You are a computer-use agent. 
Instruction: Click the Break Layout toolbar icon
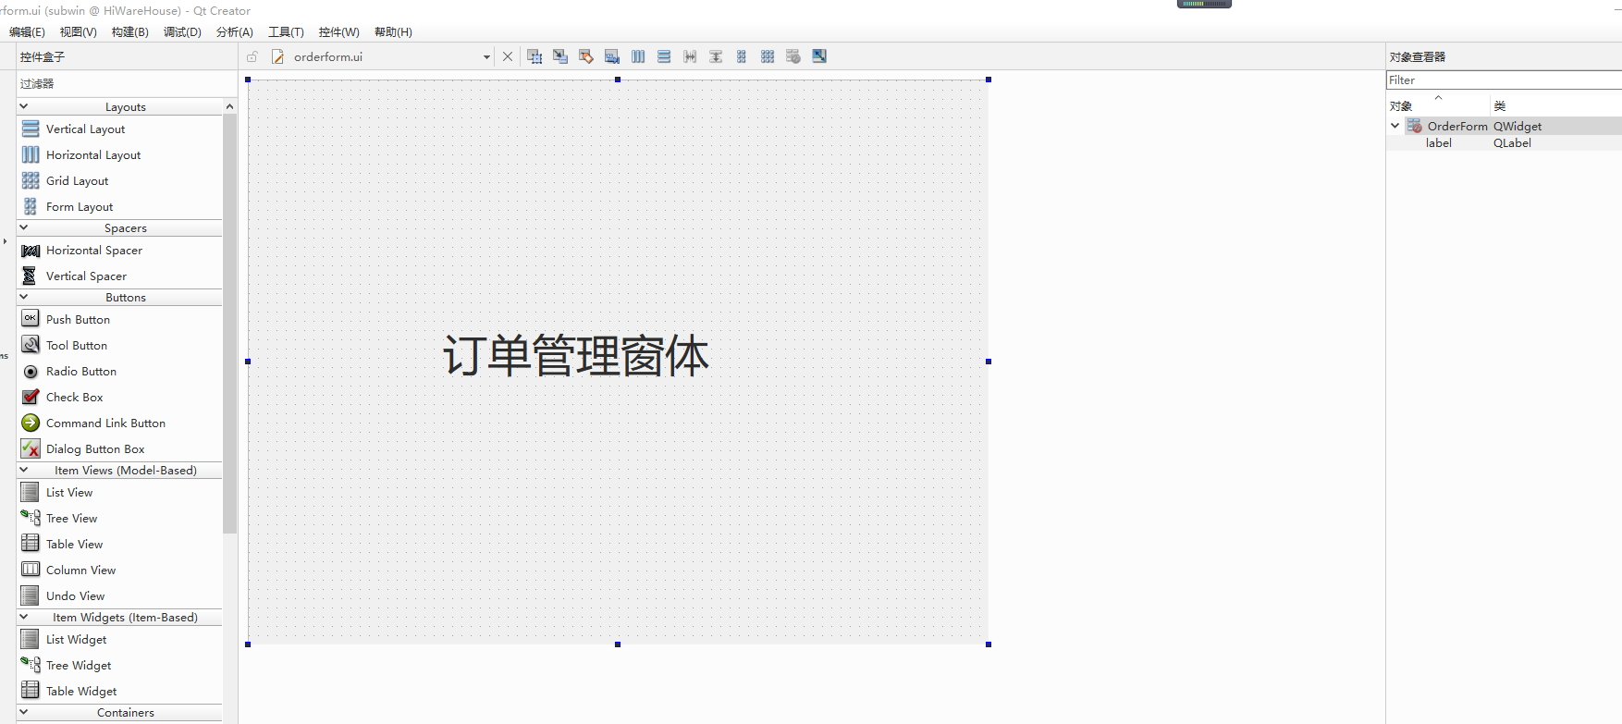[x=793, y=56]
